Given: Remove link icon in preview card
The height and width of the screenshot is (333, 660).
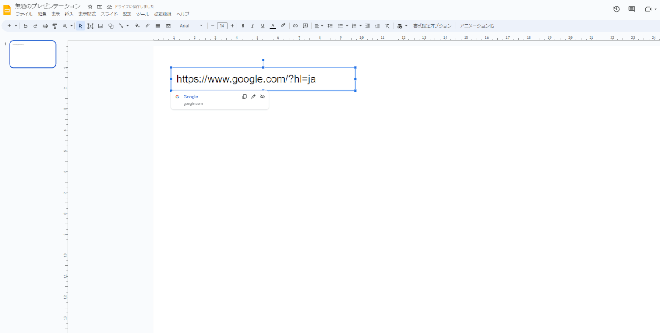Looking at the screenshot, I should (262, 97).
